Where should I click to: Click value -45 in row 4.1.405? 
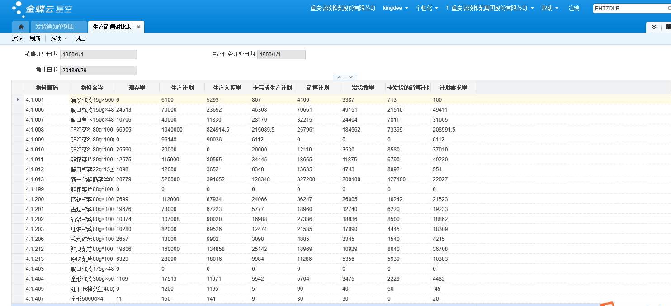pyautogui.click(x=436, y=288)
